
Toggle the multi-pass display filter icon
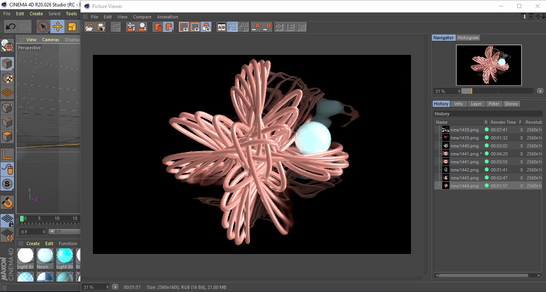207,27
